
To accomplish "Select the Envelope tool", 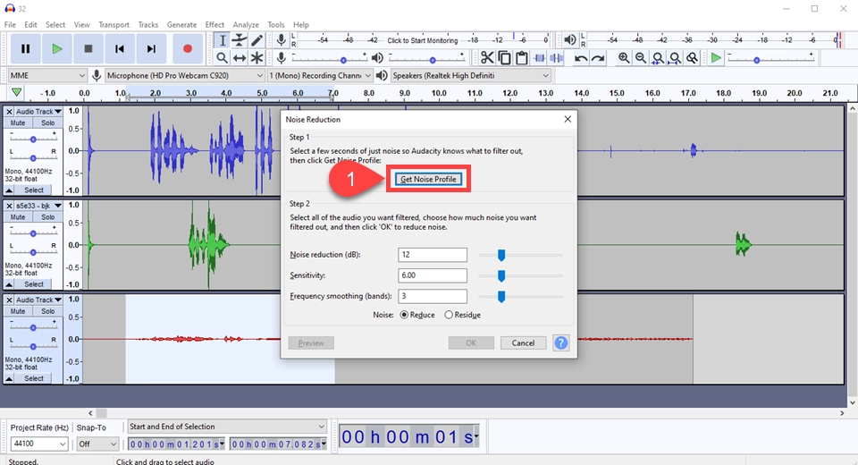I will pos(240,40).
